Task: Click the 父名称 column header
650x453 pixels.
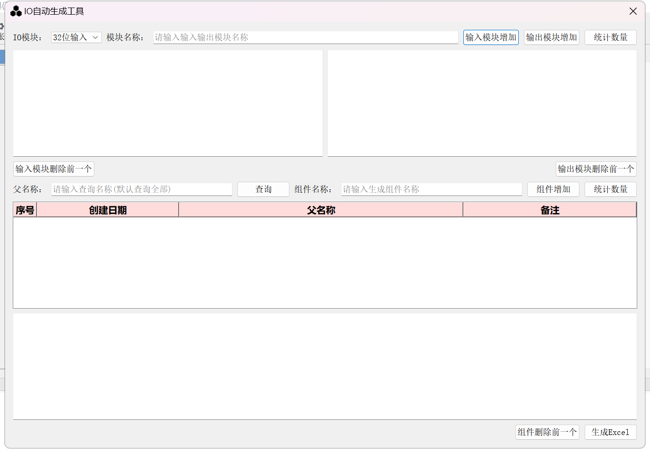Action: point(321,210)
